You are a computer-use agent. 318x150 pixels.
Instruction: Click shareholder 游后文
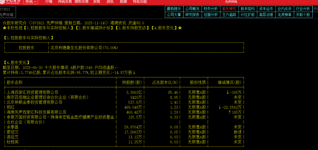tap(12, 137)
